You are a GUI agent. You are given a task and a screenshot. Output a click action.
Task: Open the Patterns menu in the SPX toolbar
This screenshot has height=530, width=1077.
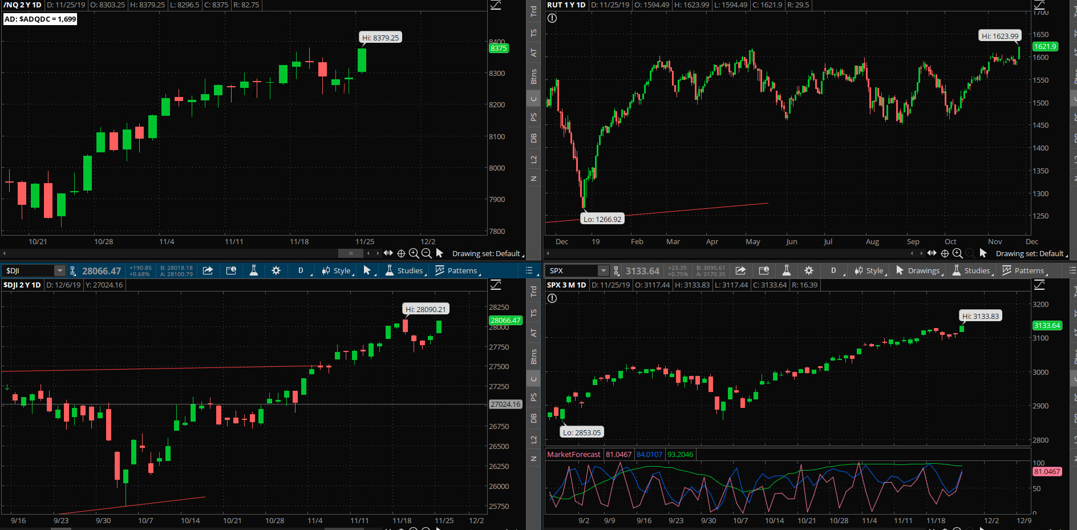pos(1025,270)
